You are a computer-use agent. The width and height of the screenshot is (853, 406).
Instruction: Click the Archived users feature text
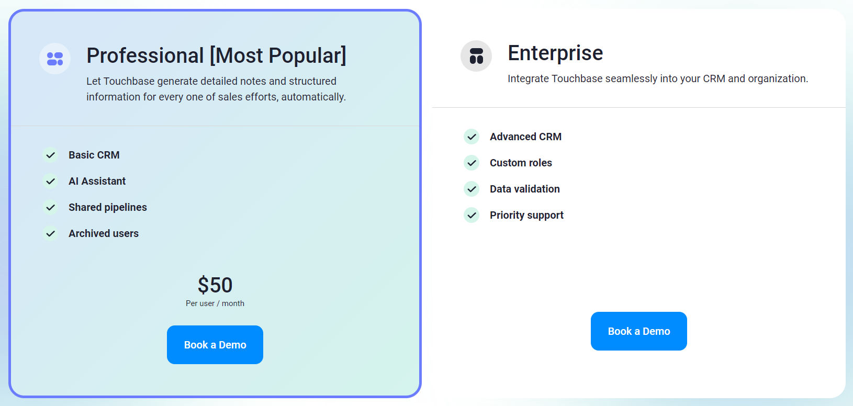[104, 233]
